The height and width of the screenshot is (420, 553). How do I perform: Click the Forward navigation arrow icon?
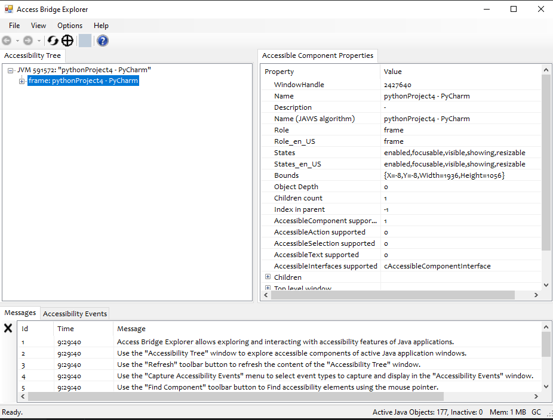tap(28, 41)
